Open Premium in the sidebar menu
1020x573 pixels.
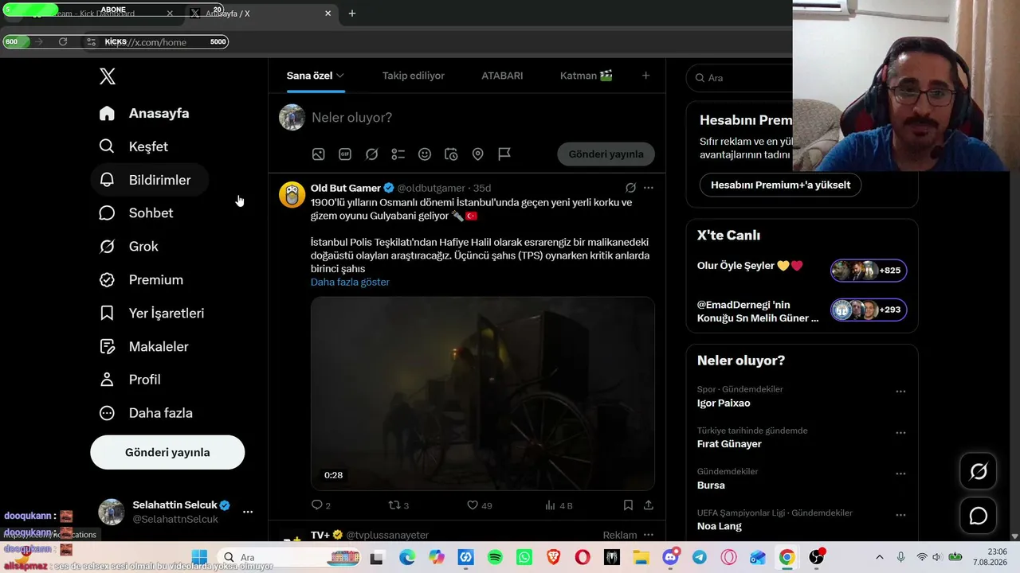(141, 280)
